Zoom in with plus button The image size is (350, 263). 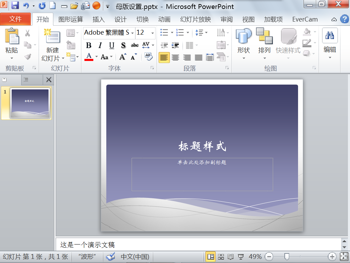[332, 256]
